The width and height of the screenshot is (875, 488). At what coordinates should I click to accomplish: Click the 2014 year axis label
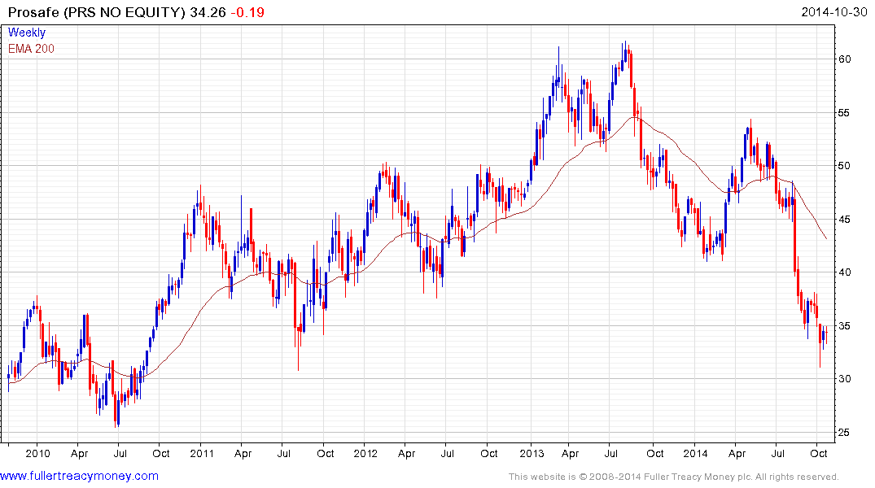(x=695, y=453)
